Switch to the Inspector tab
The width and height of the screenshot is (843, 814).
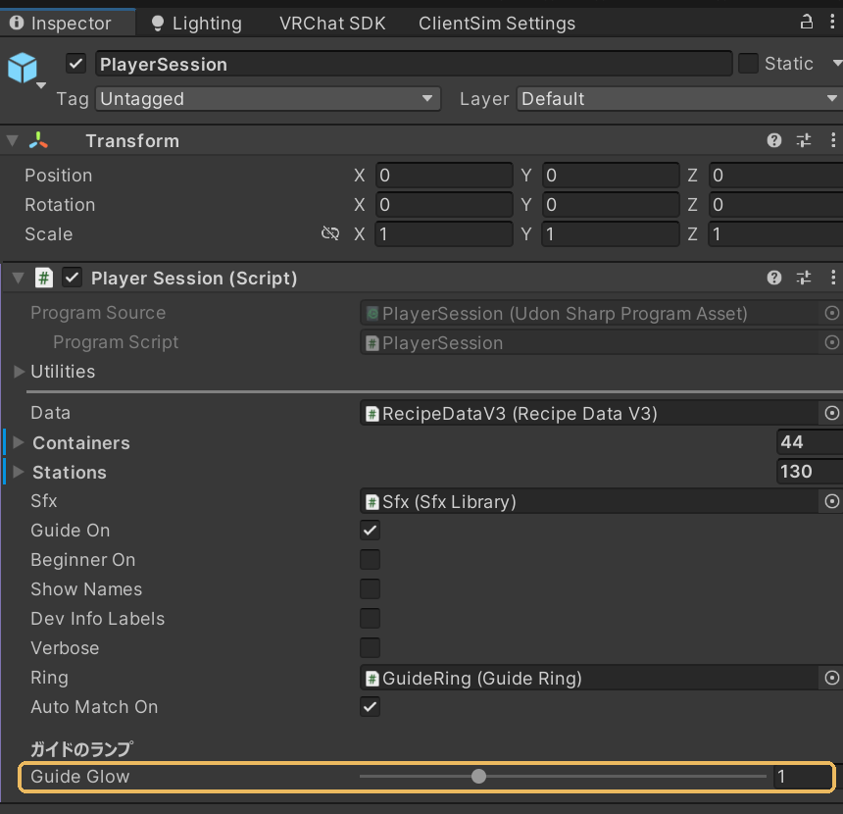pyautogui.click(x=68, y=23)
